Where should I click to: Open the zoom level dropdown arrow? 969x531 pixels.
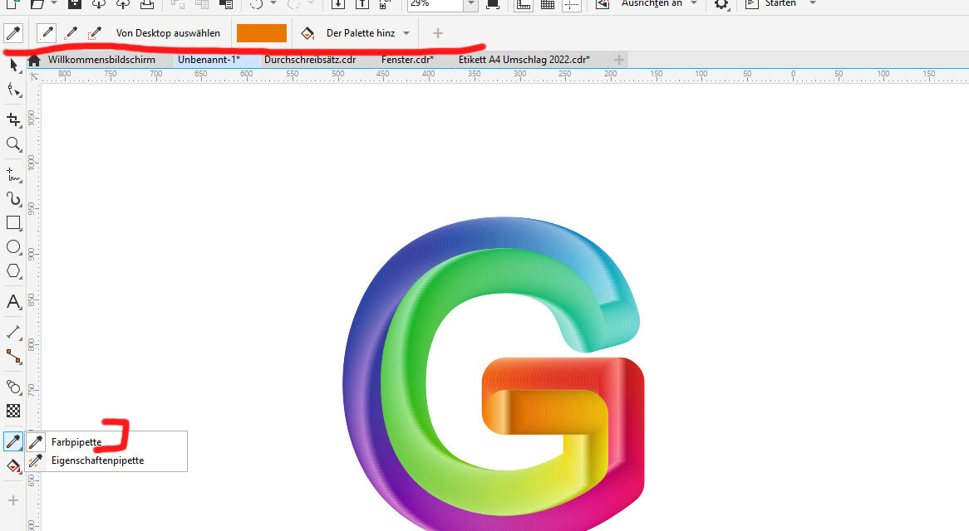coord(471,5)
